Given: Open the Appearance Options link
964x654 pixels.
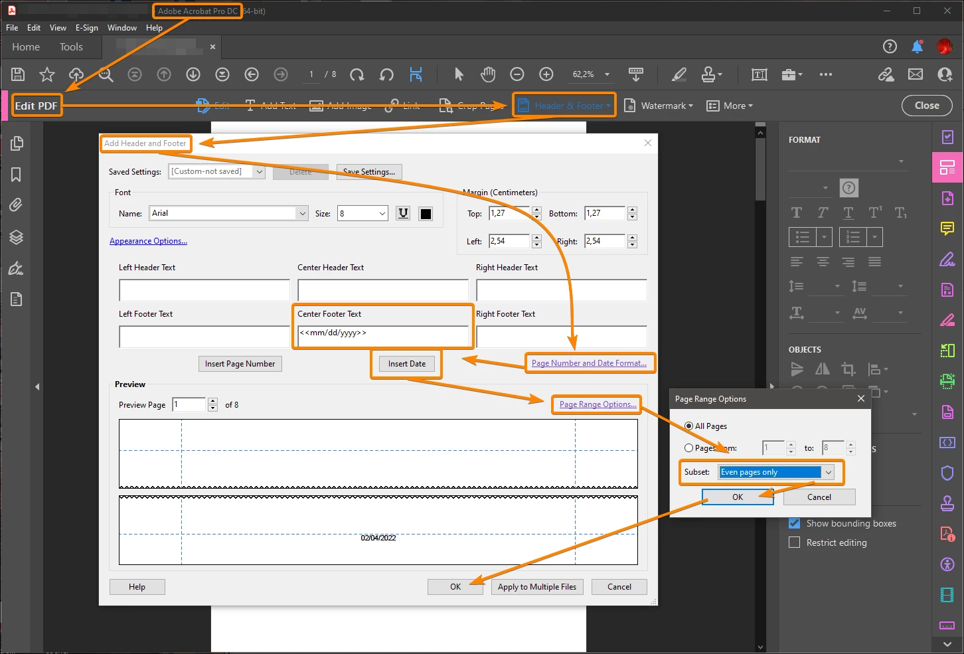Looking at the screenshot, I should [148, 241].
